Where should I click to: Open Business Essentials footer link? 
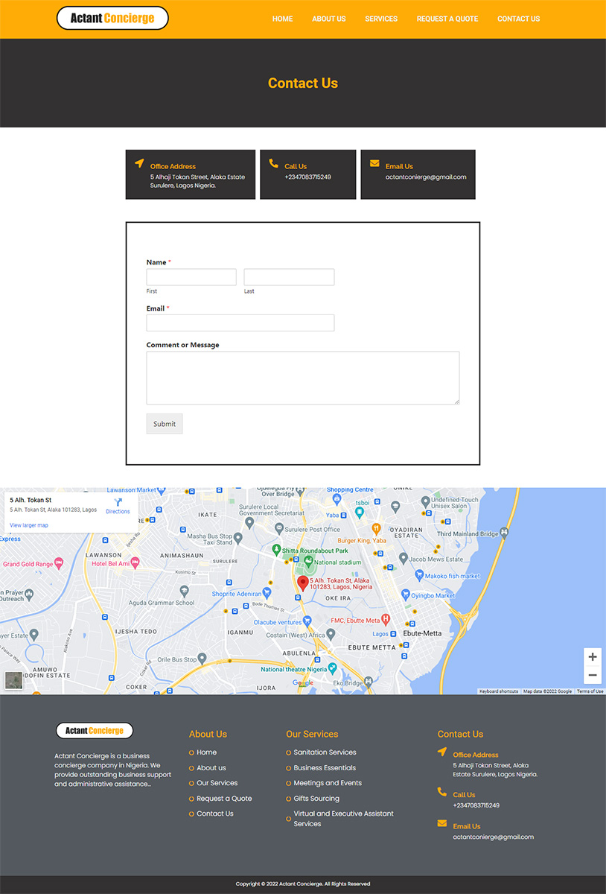point(325,768)
